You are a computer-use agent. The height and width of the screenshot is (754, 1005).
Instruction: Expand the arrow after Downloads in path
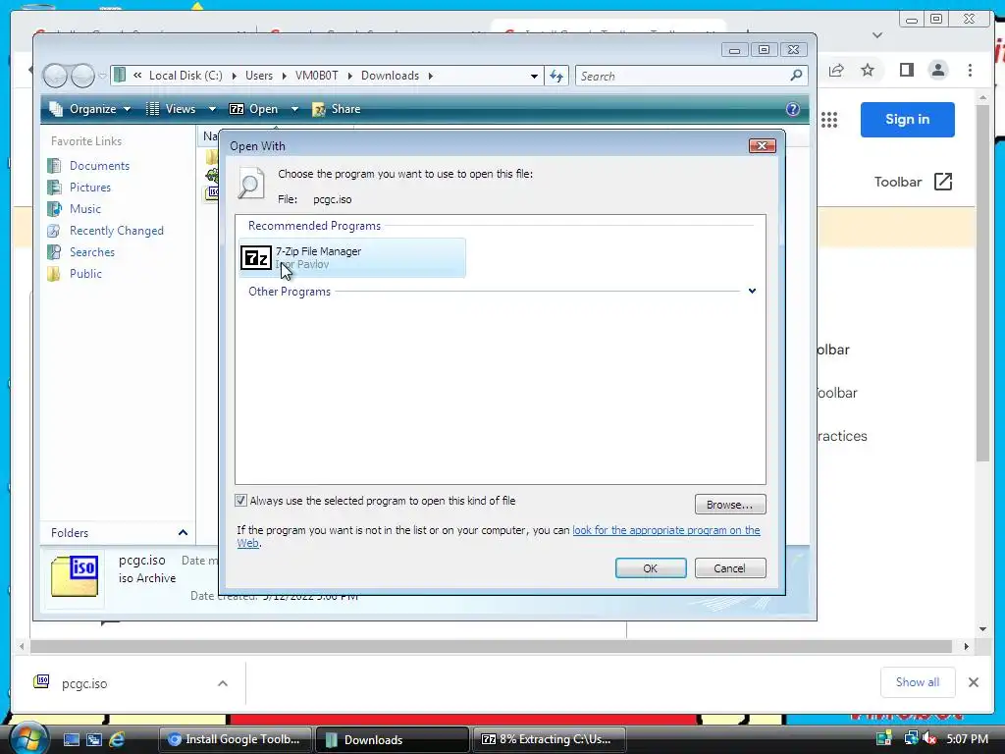click(x=431, y=76)
